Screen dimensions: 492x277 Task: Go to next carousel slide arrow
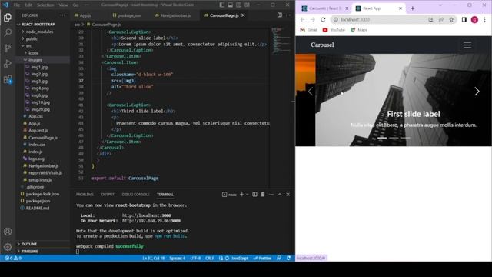[x=477, y=92]
